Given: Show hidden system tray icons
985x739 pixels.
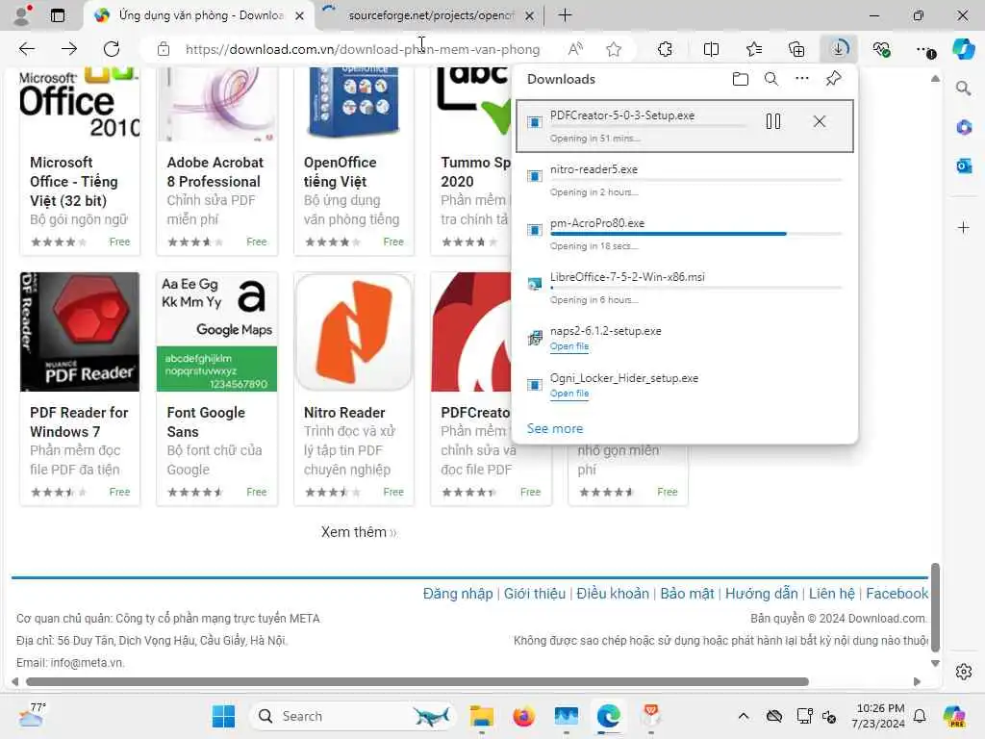Looking at the screenshot, I should [x=744, y=716].
